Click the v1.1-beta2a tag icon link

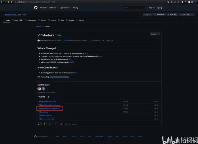(x=95, y=40)
